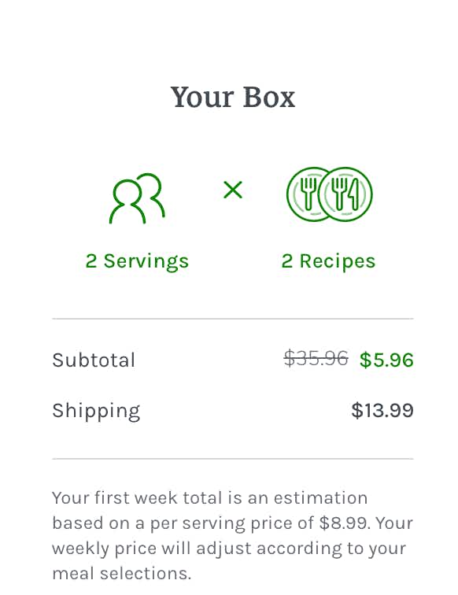The height and width of the screenshot is (595, 458).
Task: Click the $13.99 shipping cost
Action: point(382,411)
